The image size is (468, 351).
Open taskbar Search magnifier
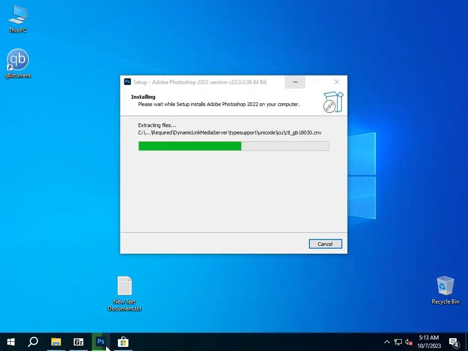click(x=33, y=342)
